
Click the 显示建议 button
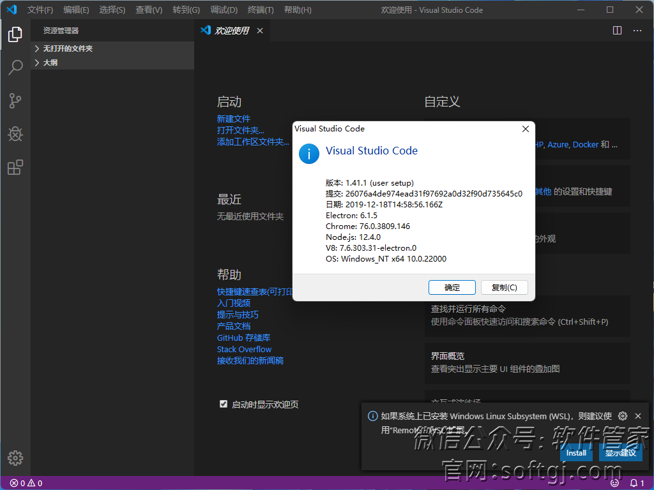tap(621, 453)
